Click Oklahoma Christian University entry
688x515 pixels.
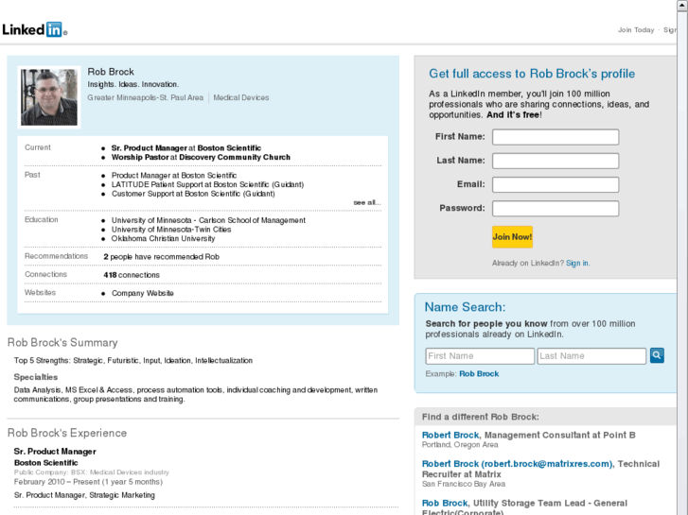coord(163,238)
